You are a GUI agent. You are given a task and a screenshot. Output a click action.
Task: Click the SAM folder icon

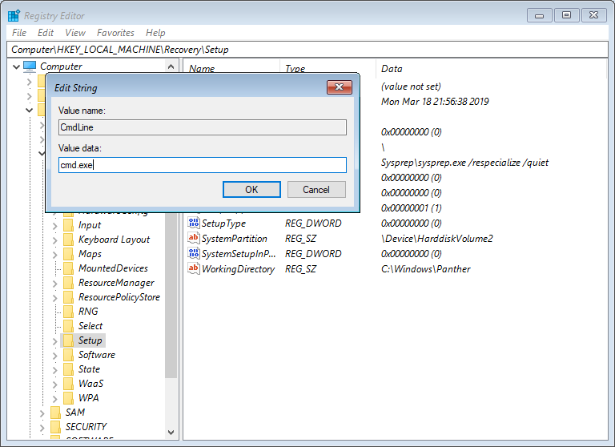[x=56, y=413]
